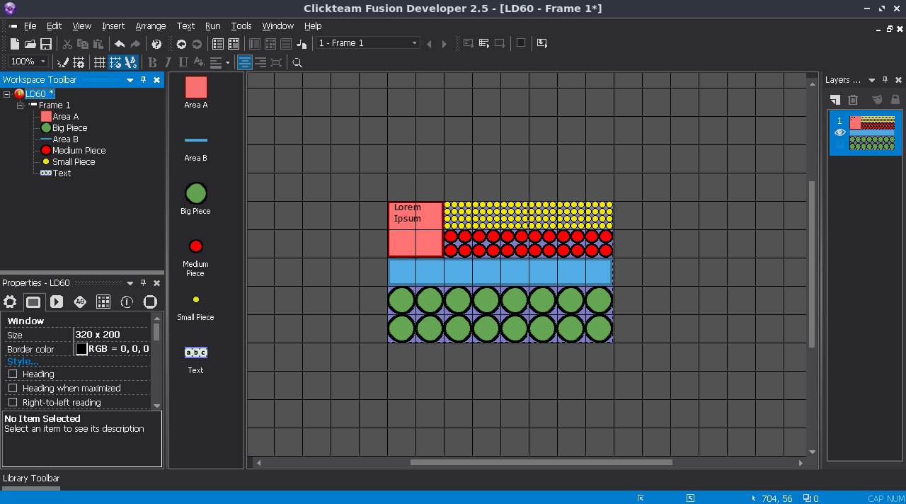Toggle layer 1 visibility eye
Image resolution: width=906 pixels, height=504 pixels.
point(840,132)
